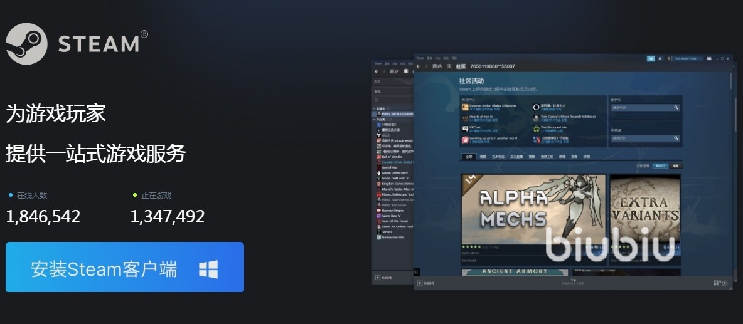Click the Alpha Mechs workshop thumbnail

tap(533, 209)
